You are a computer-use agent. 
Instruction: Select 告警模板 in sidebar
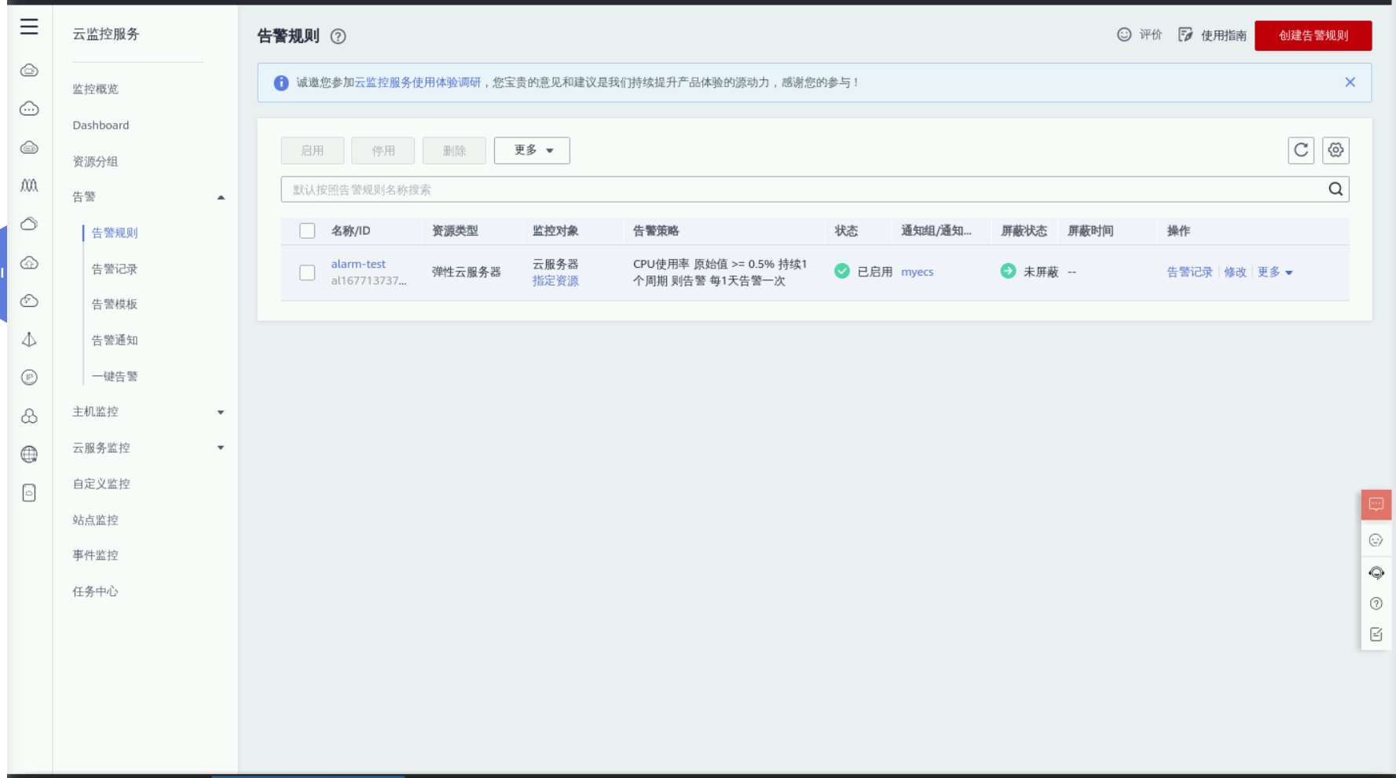click(x=115, y=304)
